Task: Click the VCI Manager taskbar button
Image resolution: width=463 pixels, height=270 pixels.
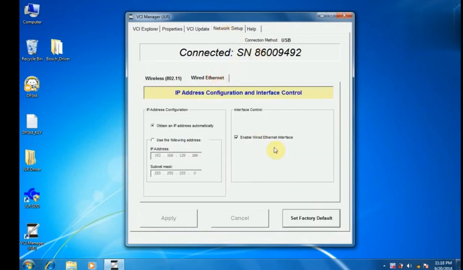Action: click(114, 265)
